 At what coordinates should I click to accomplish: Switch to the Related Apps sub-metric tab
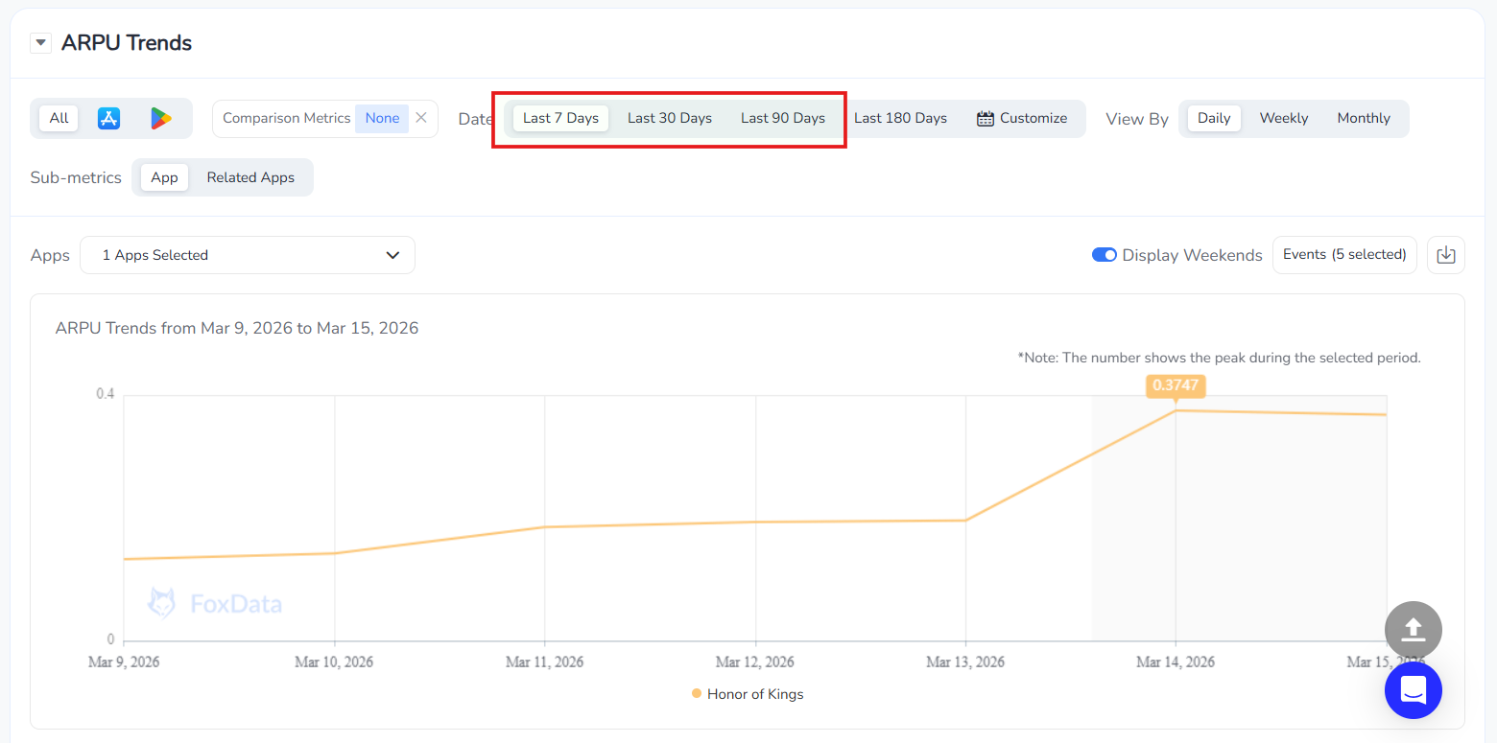250,177
